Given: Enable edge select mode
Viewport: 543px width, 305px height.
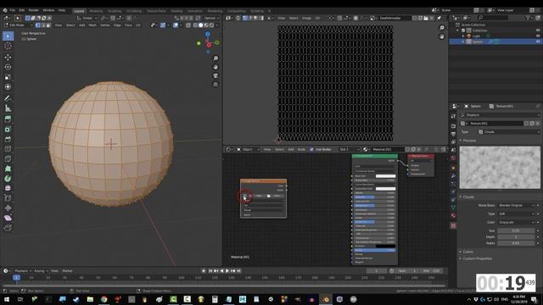Looking at the screenshot, I should 43,25.
